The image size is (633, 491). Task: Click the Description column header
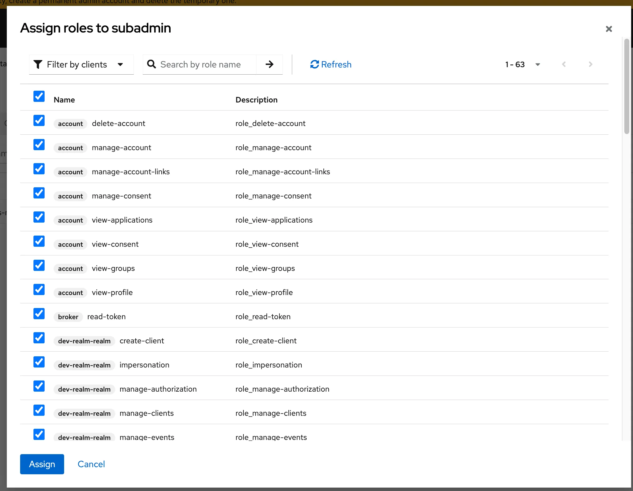pyautogui.click(x=256, y=100)
